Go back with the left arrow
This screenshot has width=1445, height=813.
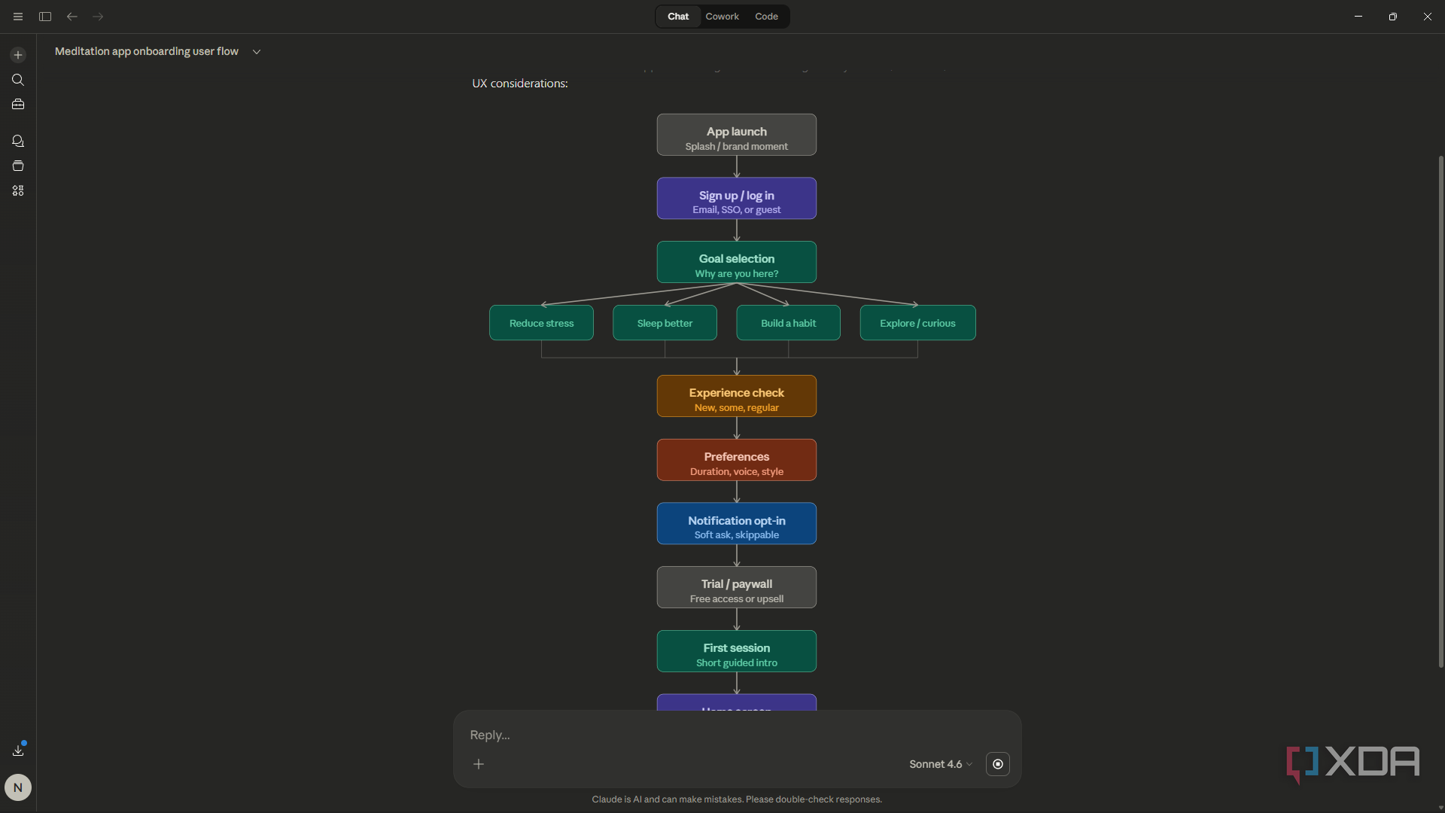pos(72,17)
